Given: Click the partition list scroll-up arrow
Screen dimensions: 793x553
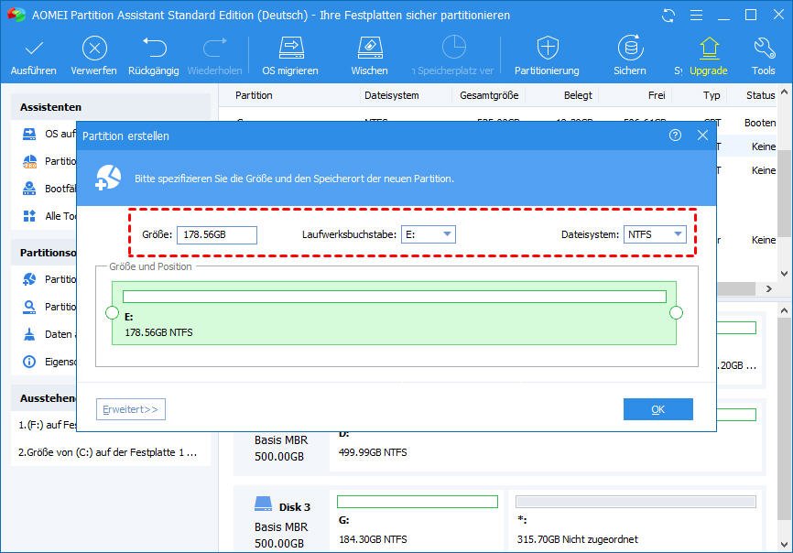Looking at the screenshot, I should 785,92.
